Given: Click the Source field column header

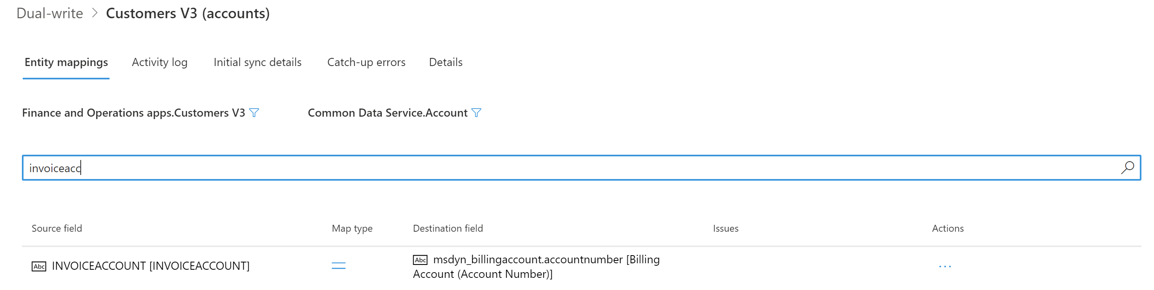Looking at the screenshot, I should point(57,228).
